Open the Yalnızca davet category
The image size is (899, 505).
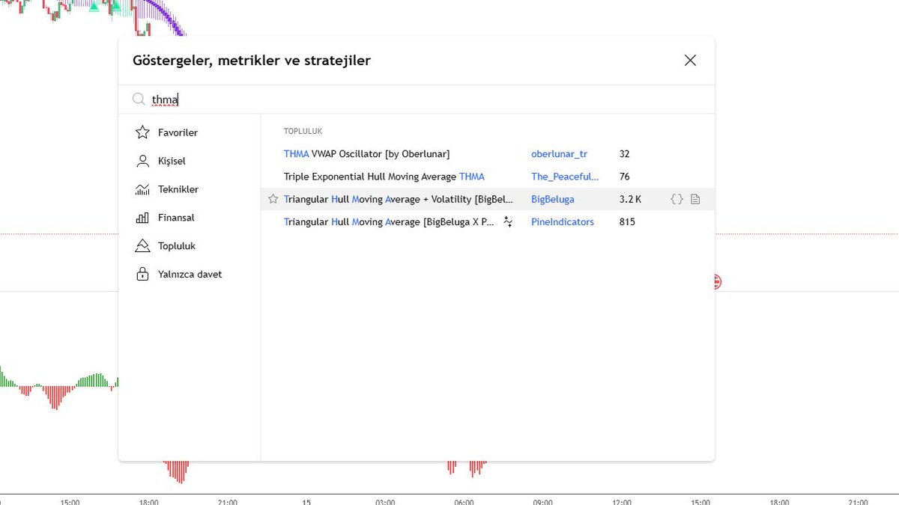(189, 275)
